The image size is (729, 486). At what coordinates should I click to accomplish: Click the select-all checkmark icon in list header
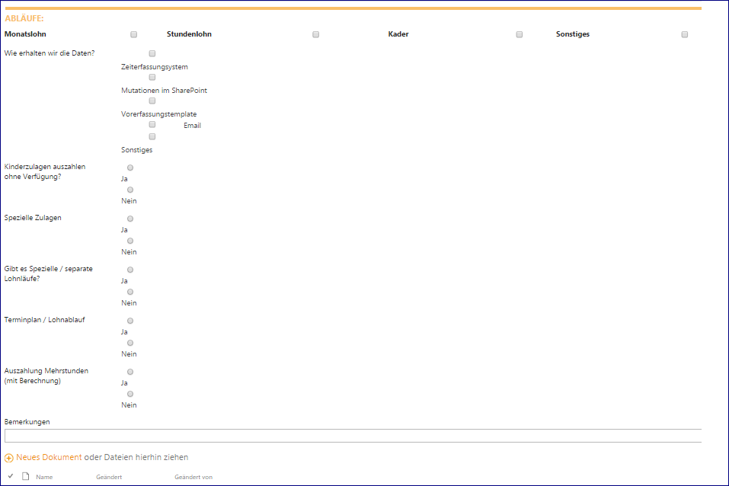[x=11, y=477]
